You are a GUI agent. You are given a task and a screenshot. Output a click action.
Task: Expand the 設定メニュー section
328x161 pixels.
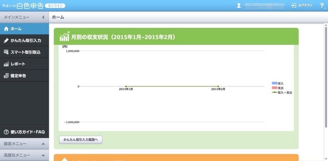pos(24,144)
